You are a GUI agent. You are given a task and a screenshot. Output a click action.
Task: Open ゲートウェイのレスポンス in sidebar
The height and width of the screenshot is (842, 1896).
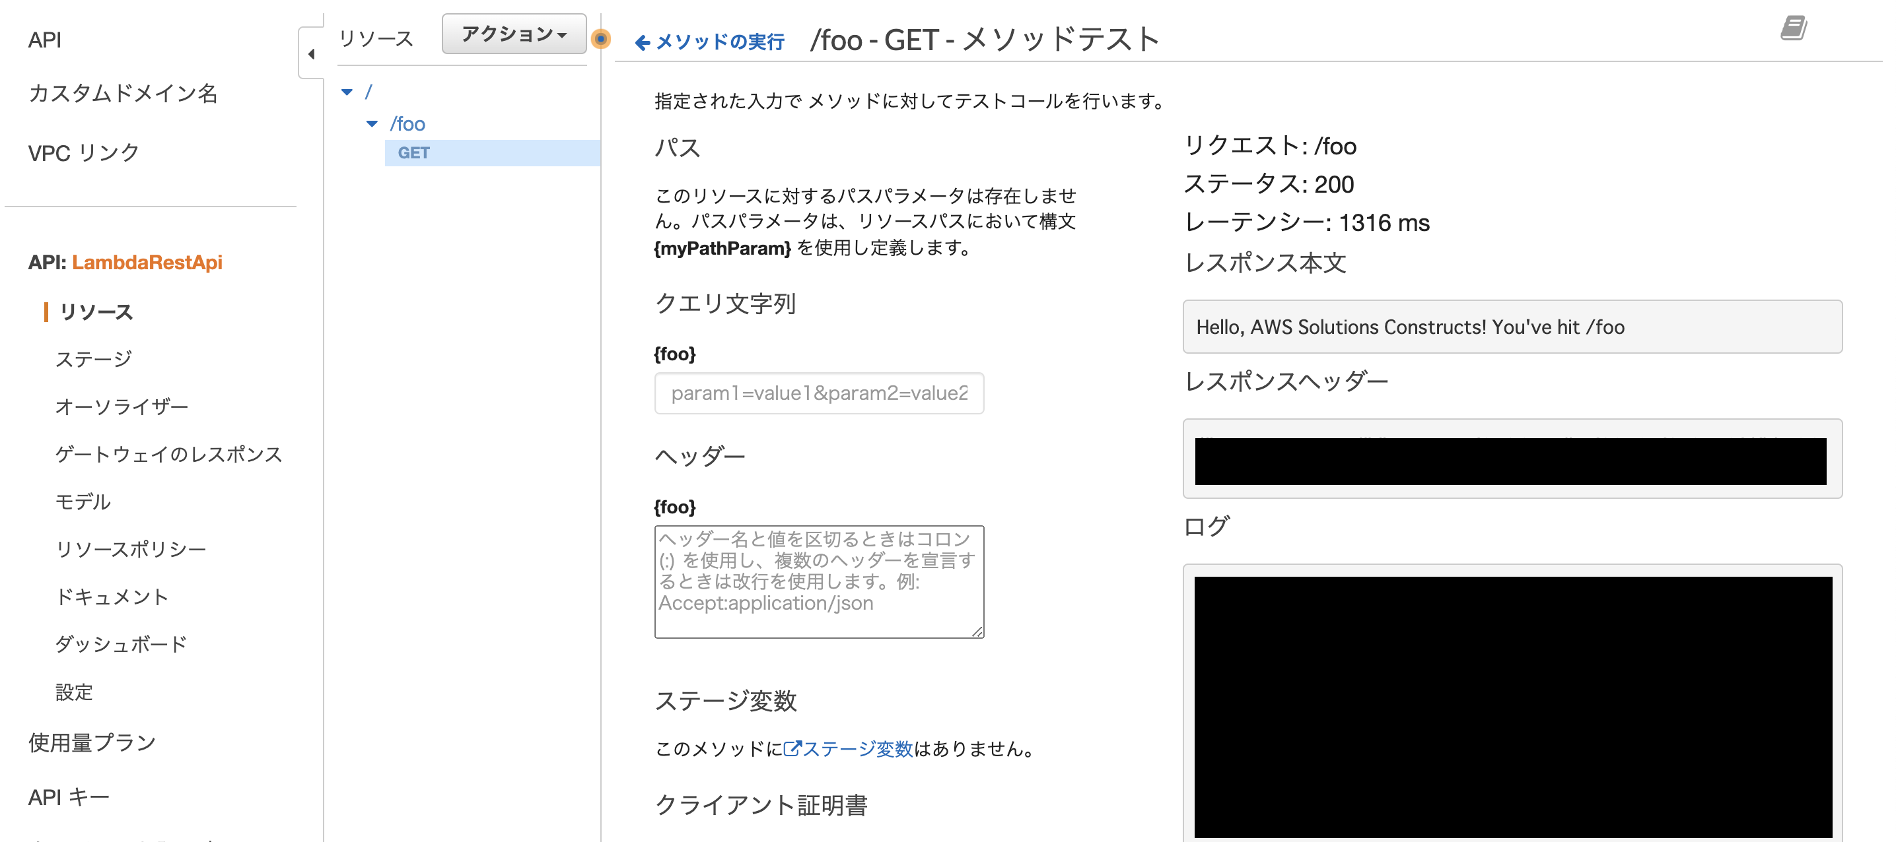pos(168,455)
